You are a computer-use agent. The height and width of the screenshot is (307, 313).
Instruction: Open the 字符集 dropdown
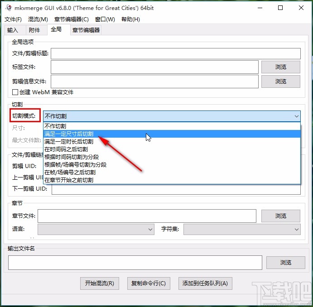[242, 230]
